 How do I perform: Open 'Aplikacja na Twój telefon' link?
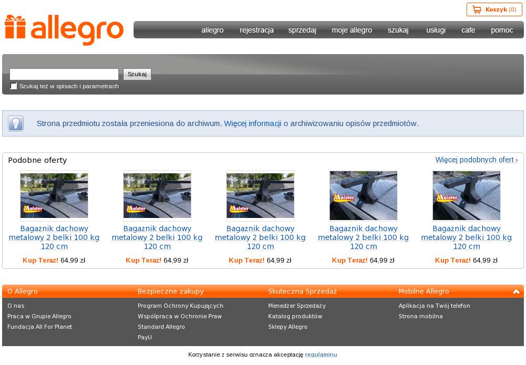tap(434, 306)
